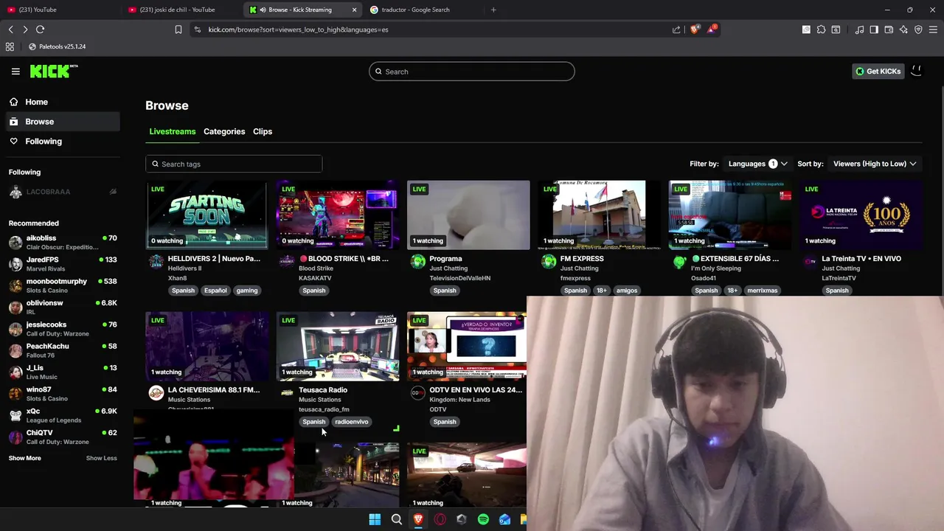Open the Brave Shields lion icon

pos(695,29)
